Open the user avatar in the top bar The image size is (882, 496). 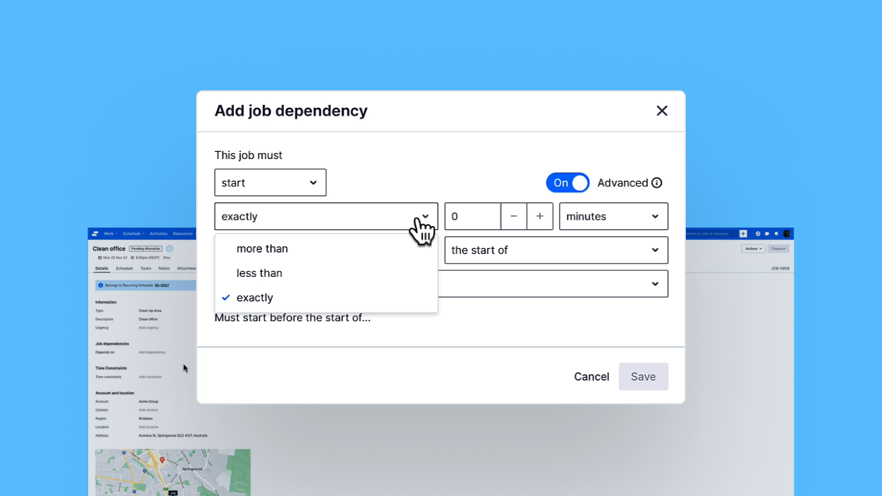click(x=786, y=233)
